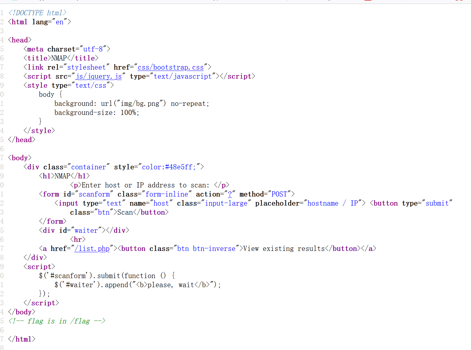Click the "POST" method value
471x350 pixels.
point(279,194)
